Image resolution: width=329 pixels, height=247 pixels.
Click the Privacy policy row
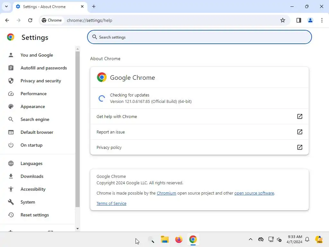199,147
